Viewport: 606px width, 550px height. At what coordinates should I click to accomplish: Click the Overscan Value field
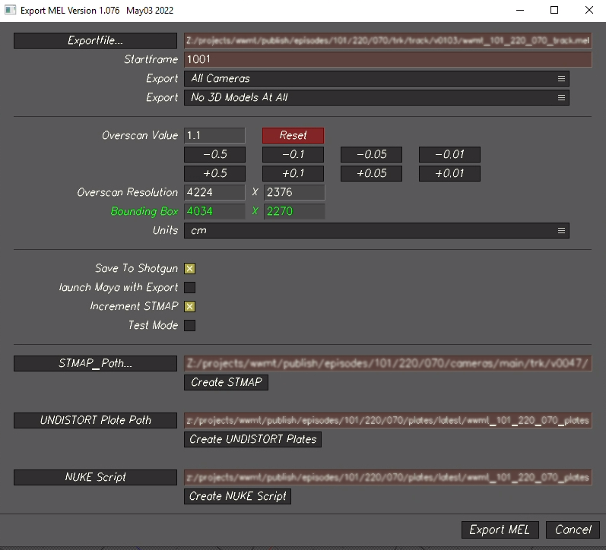coord(214,135)
